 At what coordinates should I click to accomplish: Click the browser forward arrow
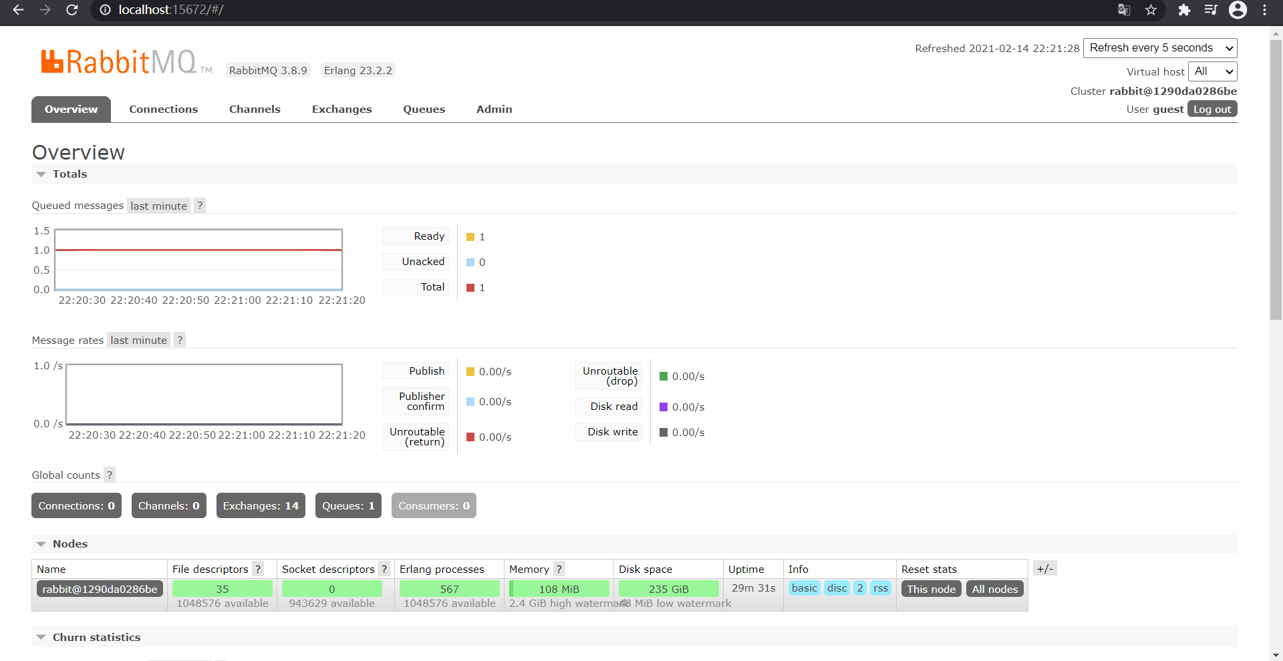[45, 10]
